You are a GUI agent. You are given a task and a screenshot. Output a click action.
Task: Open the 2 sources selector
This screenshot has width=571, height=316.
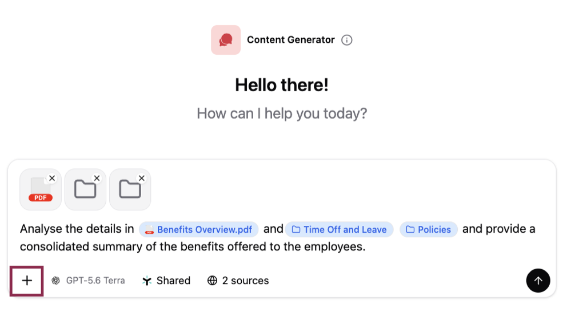point(238,281)
